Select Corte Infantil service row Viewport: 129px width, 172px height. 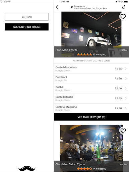point(91,99)
